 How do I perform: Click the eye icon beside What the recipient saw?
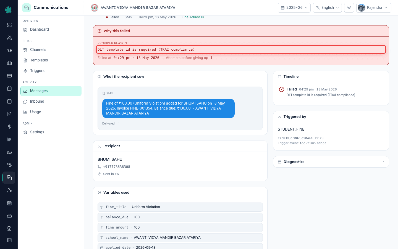[x=99, y=77]
